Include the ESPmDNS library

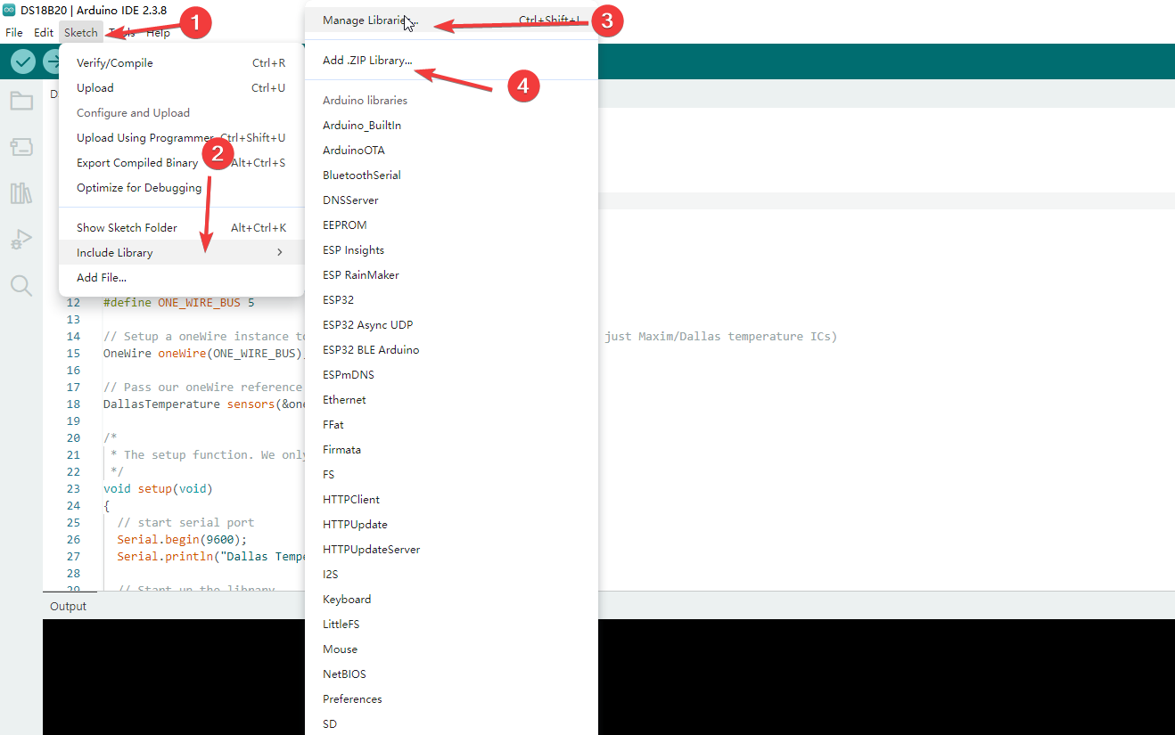click(x=451, y=375)
